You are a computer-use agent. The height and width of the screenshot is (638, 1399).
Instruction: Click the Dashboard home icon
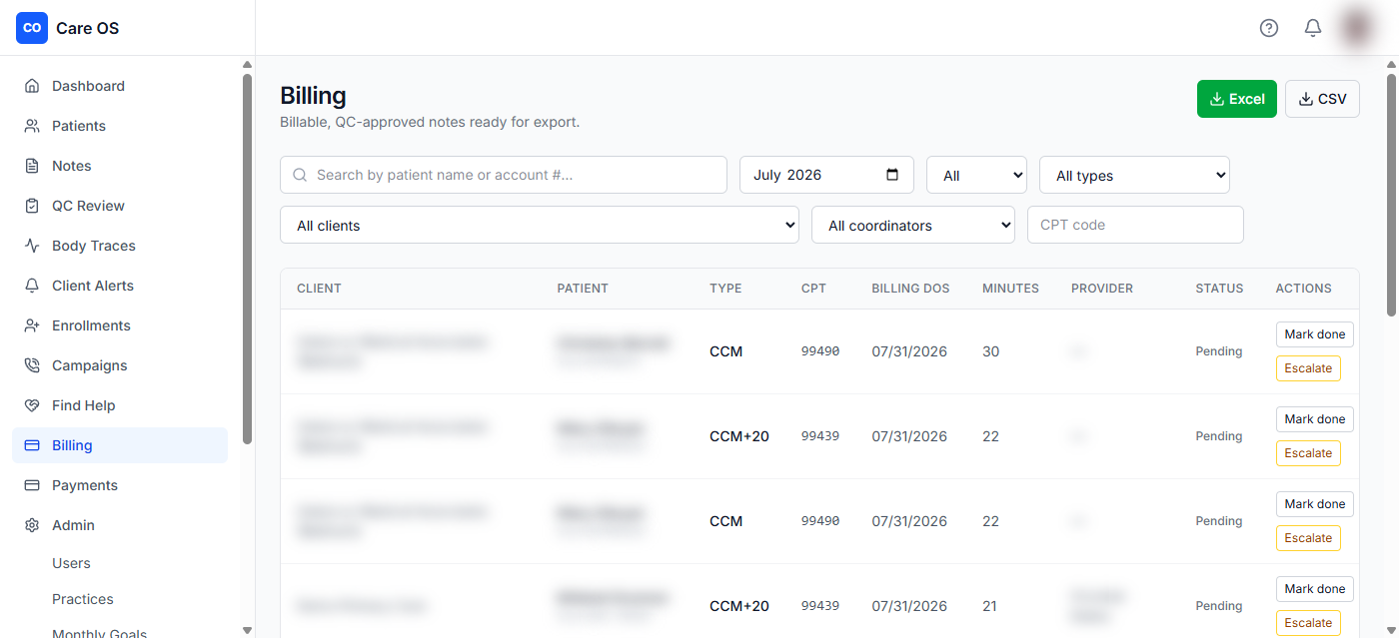coord(32,86)
